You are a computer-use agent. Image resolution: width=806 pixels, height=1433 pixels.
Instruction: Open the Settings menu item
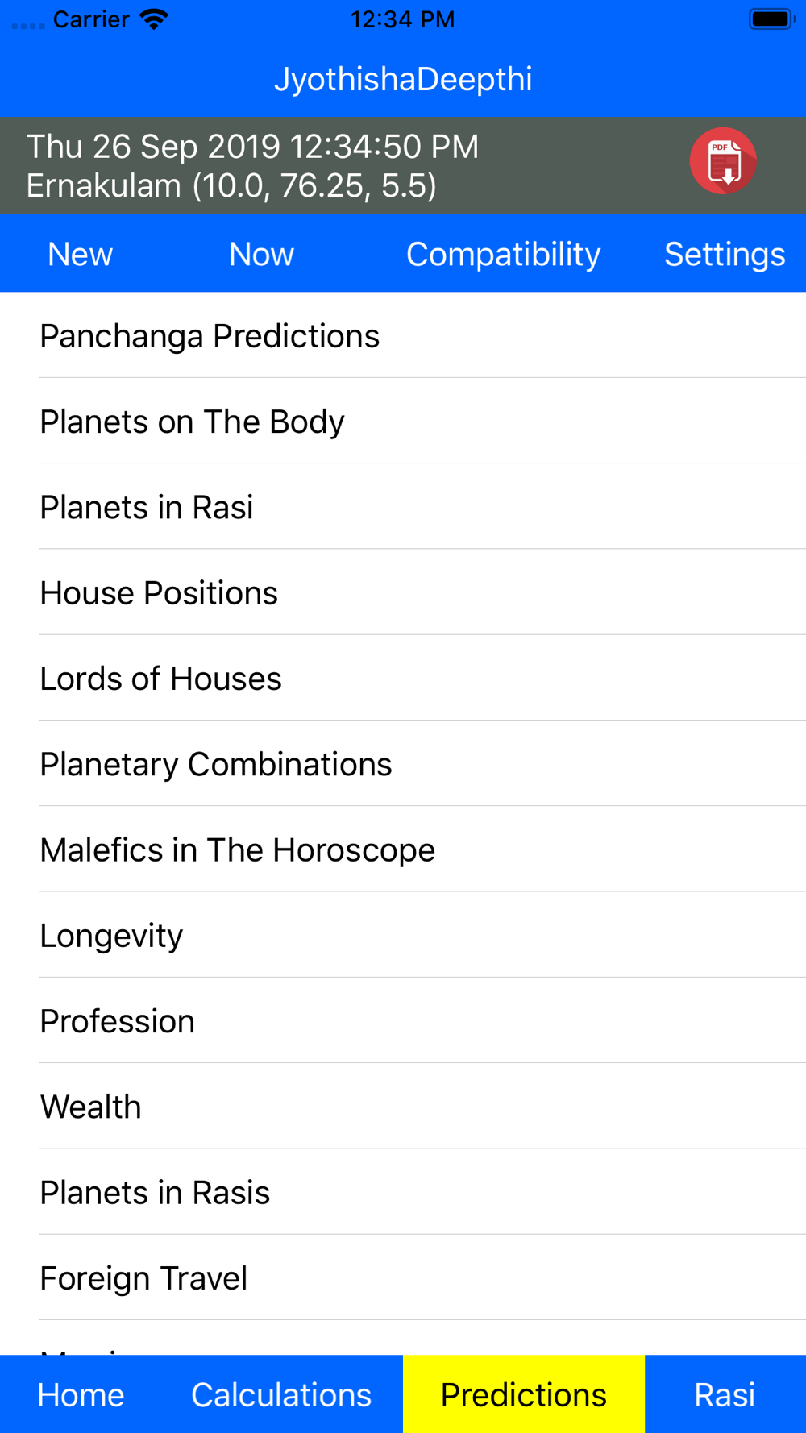tap(725, 254)
